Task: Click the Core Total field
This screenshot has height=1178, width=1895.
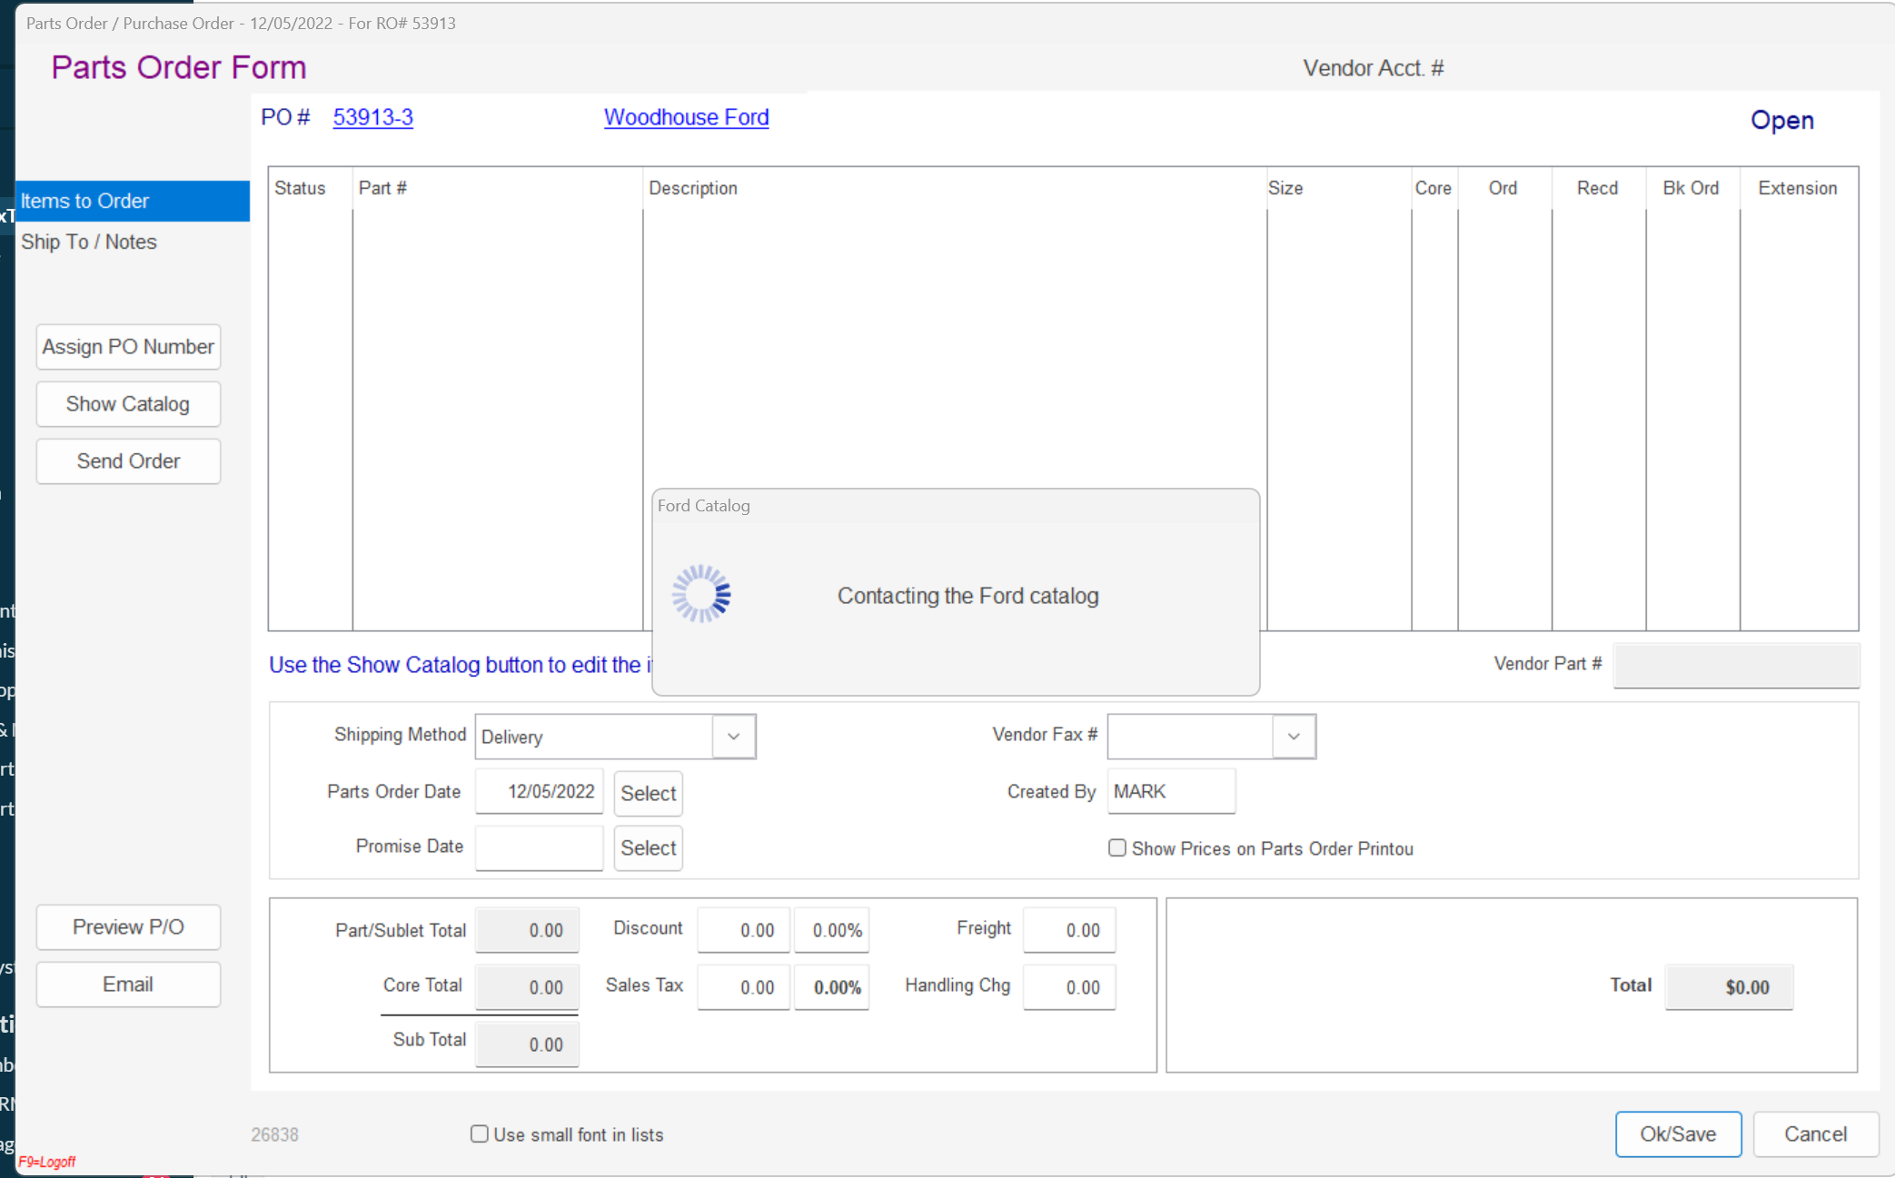Action: point(527,987)
